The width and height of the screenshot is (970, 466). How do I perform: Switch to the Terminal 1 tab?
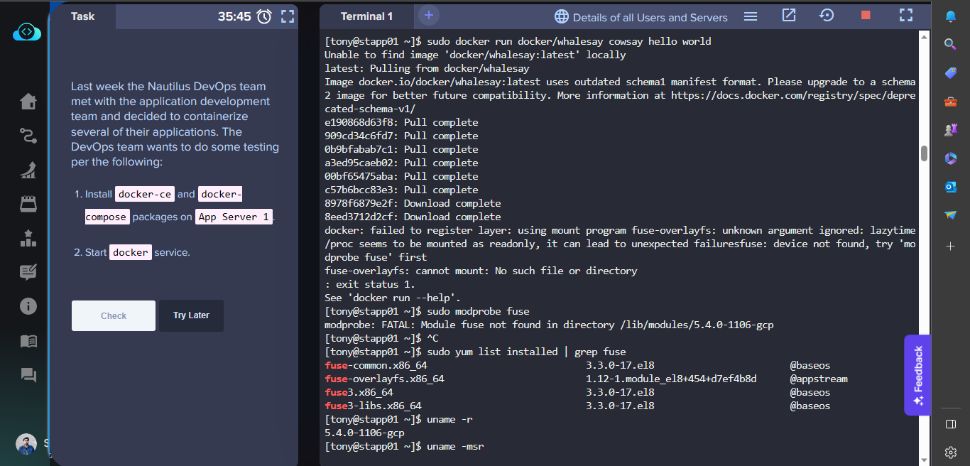coord(366,16)
